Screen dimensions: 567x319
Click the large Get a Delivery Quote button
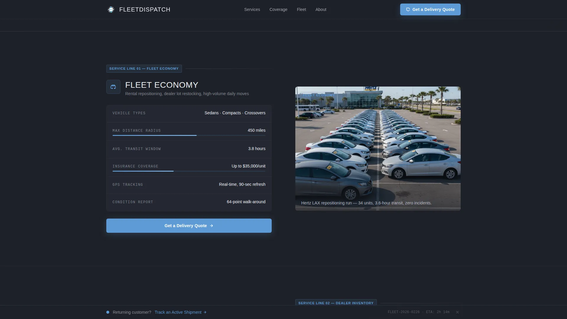coord(189,226)
